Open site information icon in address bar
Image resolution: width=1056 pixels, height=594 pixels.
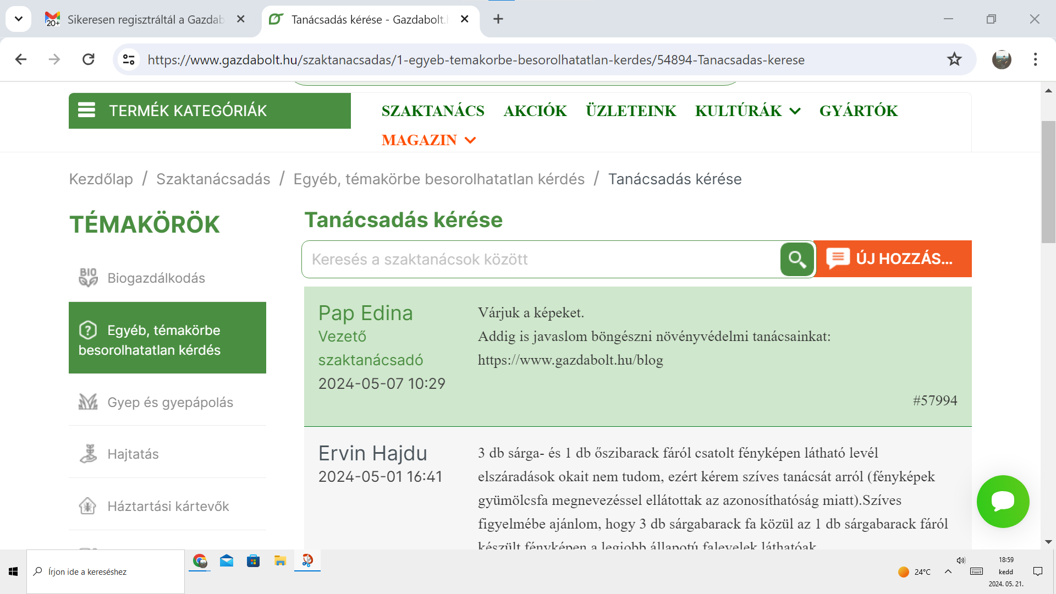point(129,59)
